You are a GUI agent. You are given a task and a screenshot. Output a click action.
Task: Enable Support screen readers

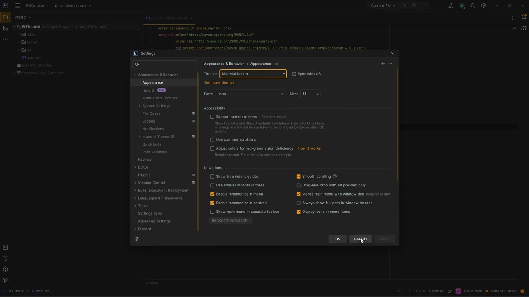(212, 117)
